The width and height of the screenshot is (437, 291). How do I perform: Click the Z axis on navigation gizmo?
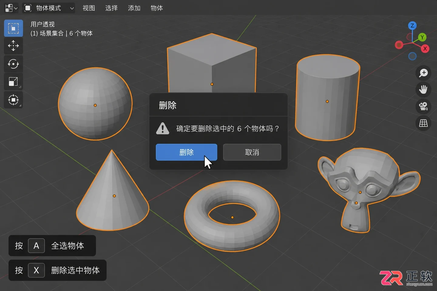tap(412, 26)
